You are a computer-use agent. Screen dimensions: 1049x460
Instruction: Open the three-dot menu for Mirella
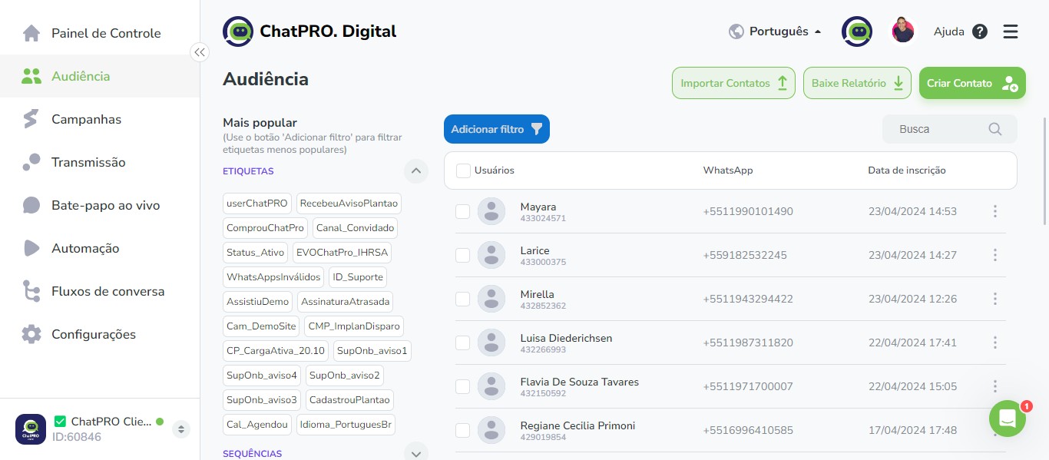[995, 299]
